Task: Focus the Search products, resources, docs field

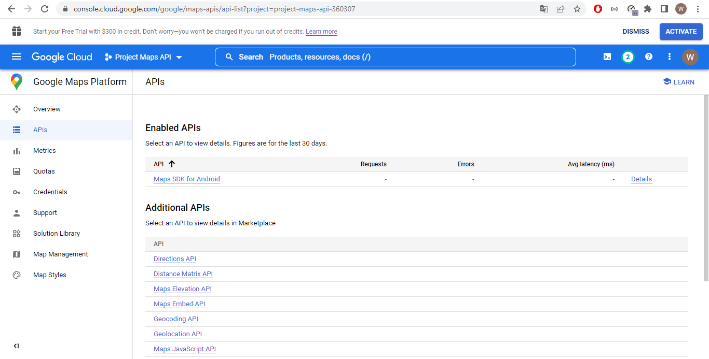Action: coord(396,57)
